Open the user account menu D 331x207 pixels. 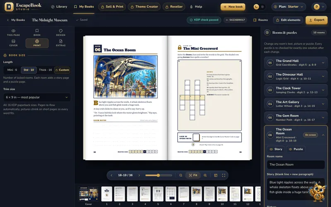point(319,7)
